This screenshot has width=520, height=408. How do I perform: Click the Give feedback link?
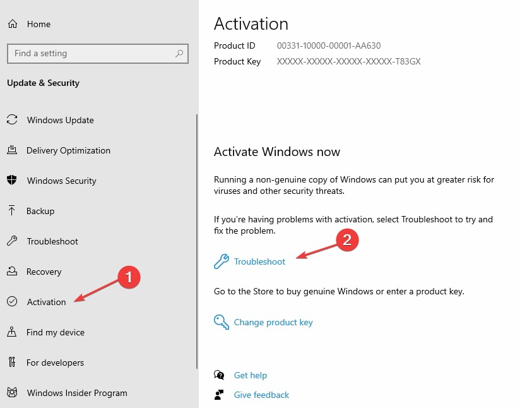coord(261,395)
